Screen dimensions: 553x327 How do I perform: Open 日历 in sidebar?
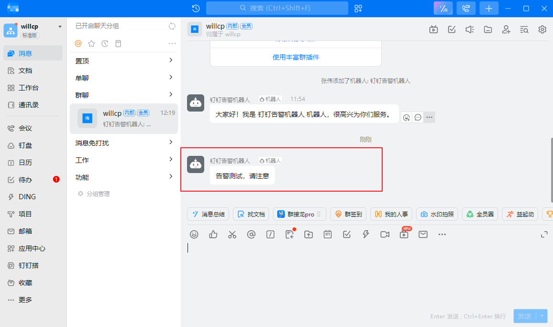pyautogui.click(x=33, y=163)
